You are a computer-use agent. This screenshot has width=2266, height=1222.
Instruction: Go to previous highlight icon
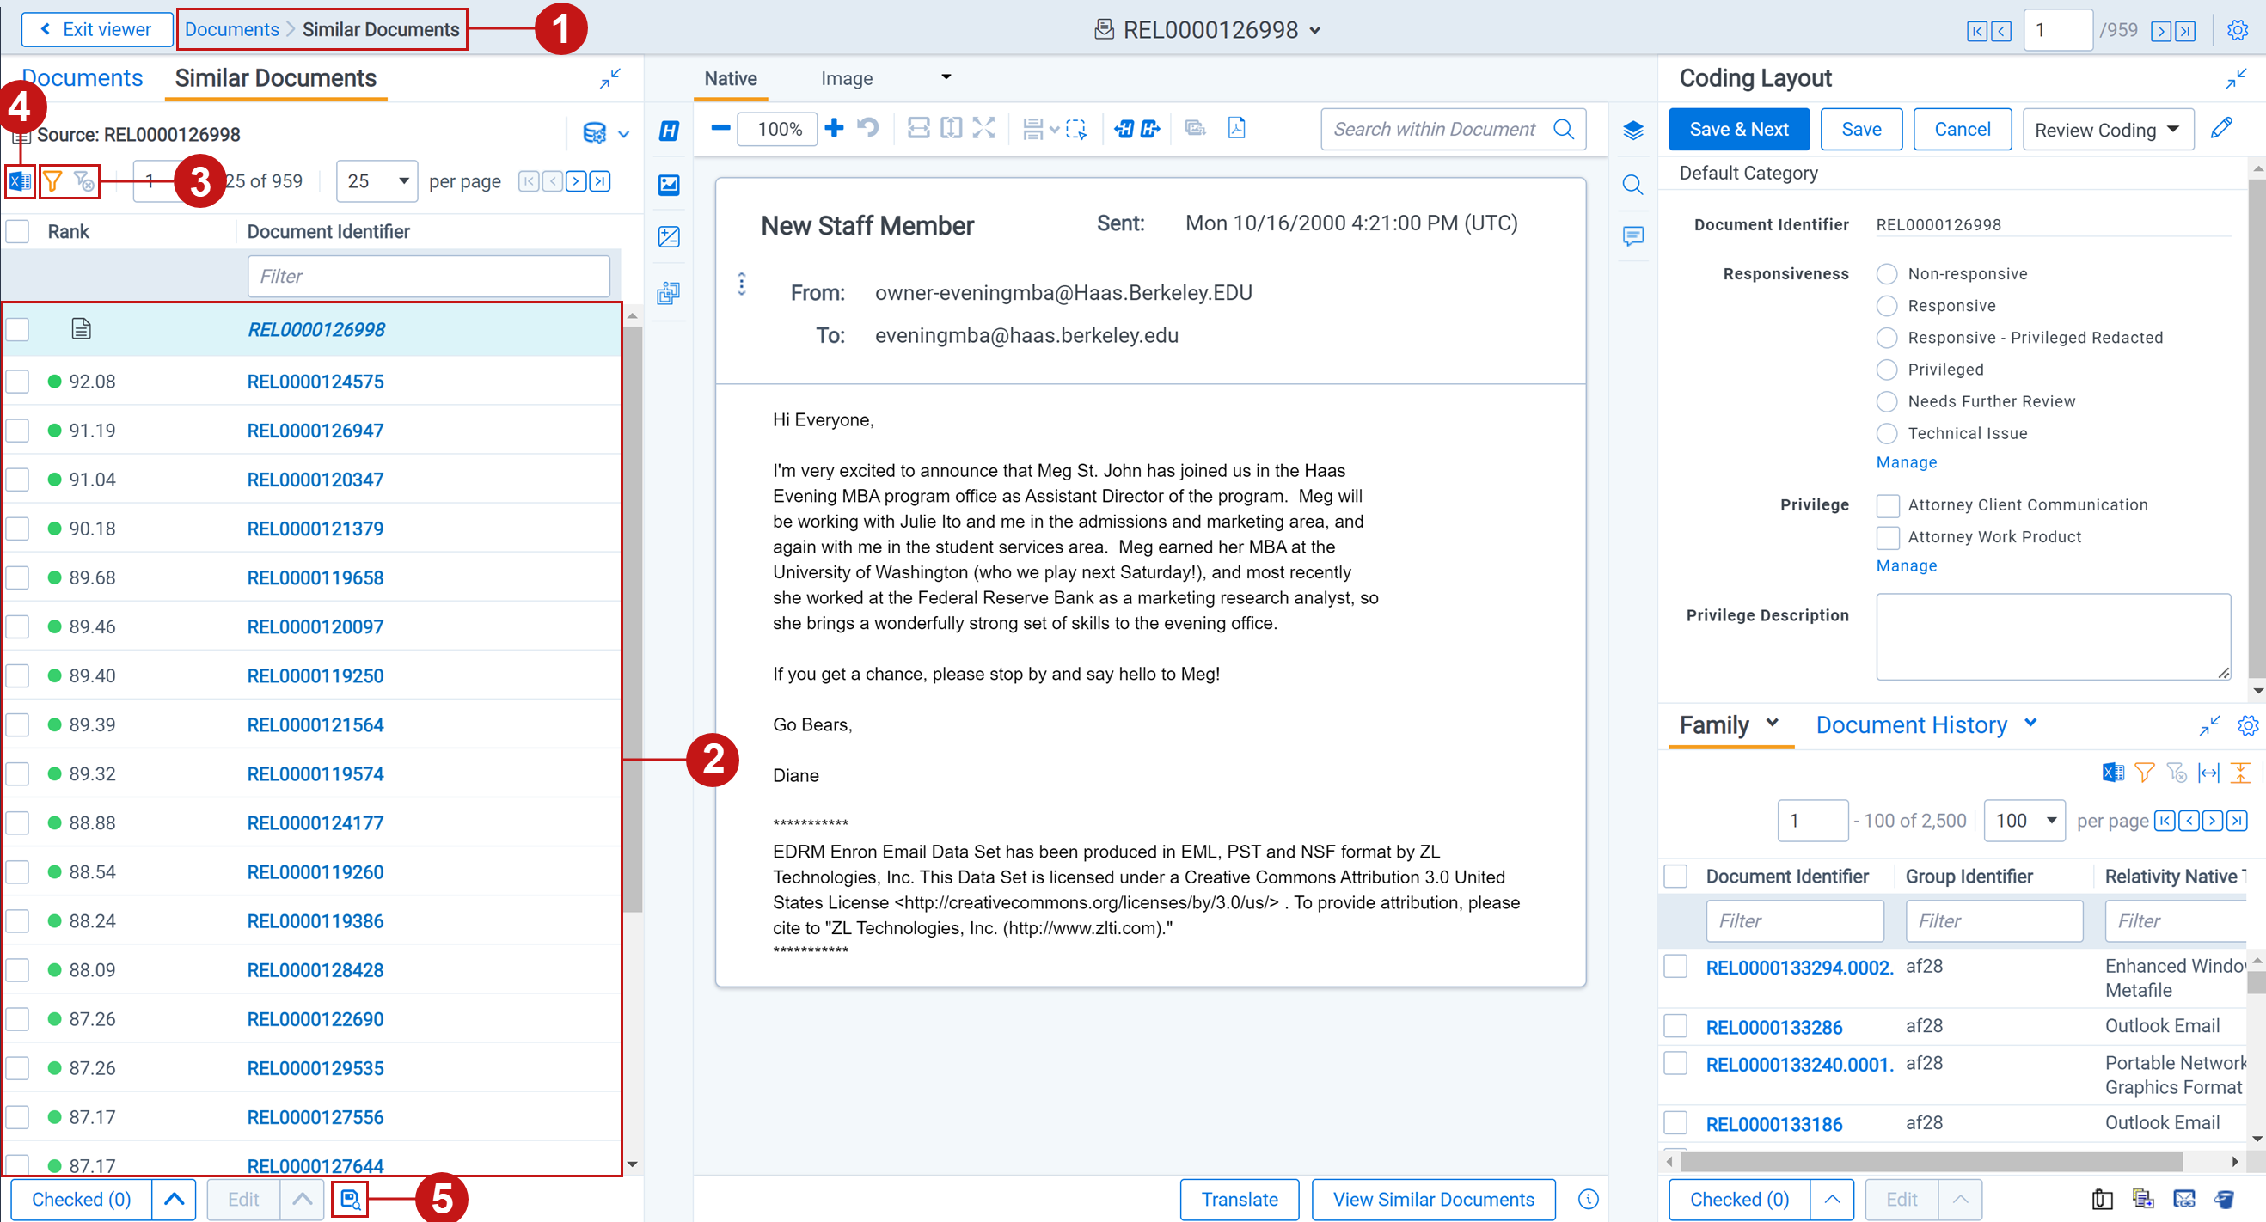coord(1124,129)
